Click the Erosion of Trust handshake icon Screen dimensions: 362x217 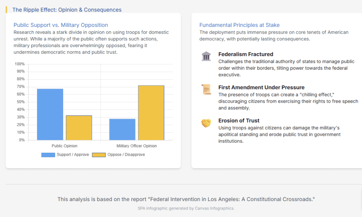click(206, 123)
